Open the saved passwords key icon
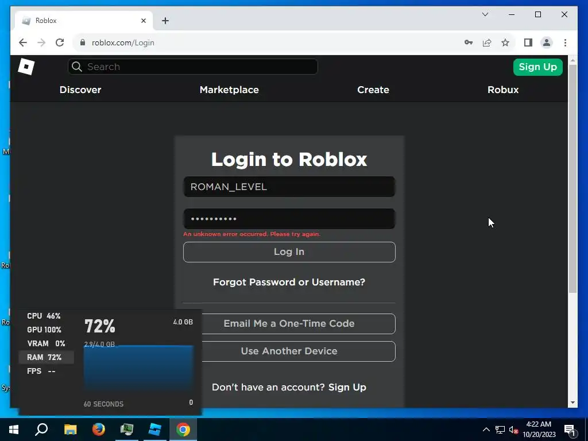The image size is (588, 441). [x=469, y=42]
